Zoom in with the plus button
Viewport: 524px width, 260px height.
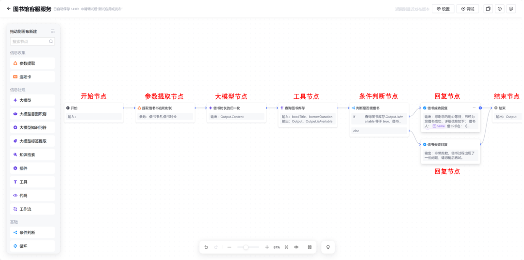(x=267, y=247)
